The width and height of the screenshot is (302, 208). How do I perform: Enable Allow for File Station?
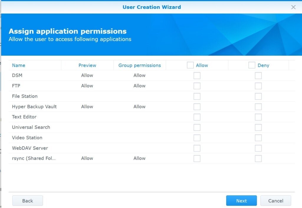(x=197, y=96)
